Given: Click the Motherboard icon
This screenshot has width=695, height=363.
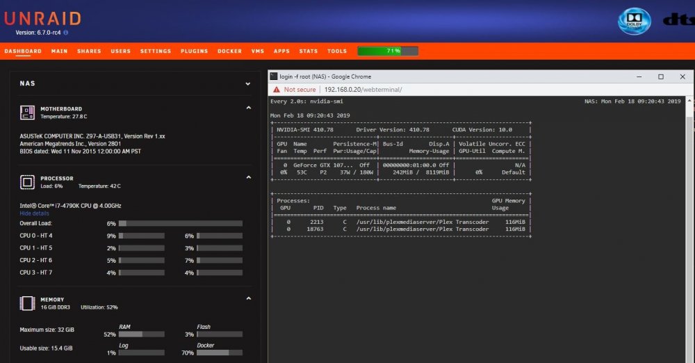Looking at the screenshot, I should [x=27, y=112].
